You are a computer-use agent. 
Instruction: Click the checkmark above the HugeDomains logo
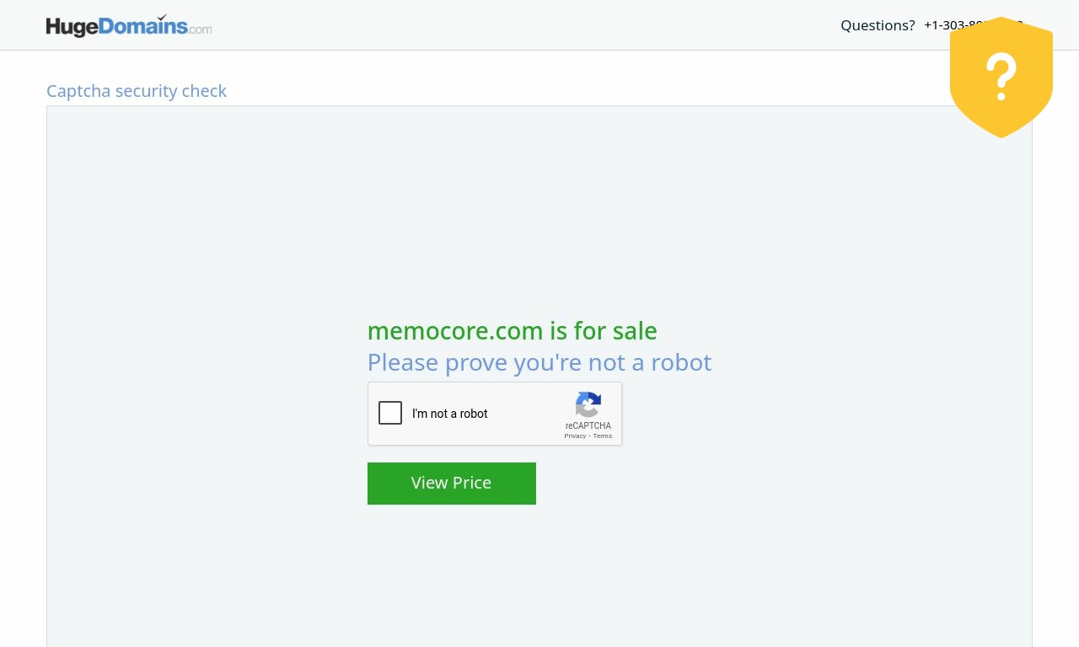[x=162, y=17]
